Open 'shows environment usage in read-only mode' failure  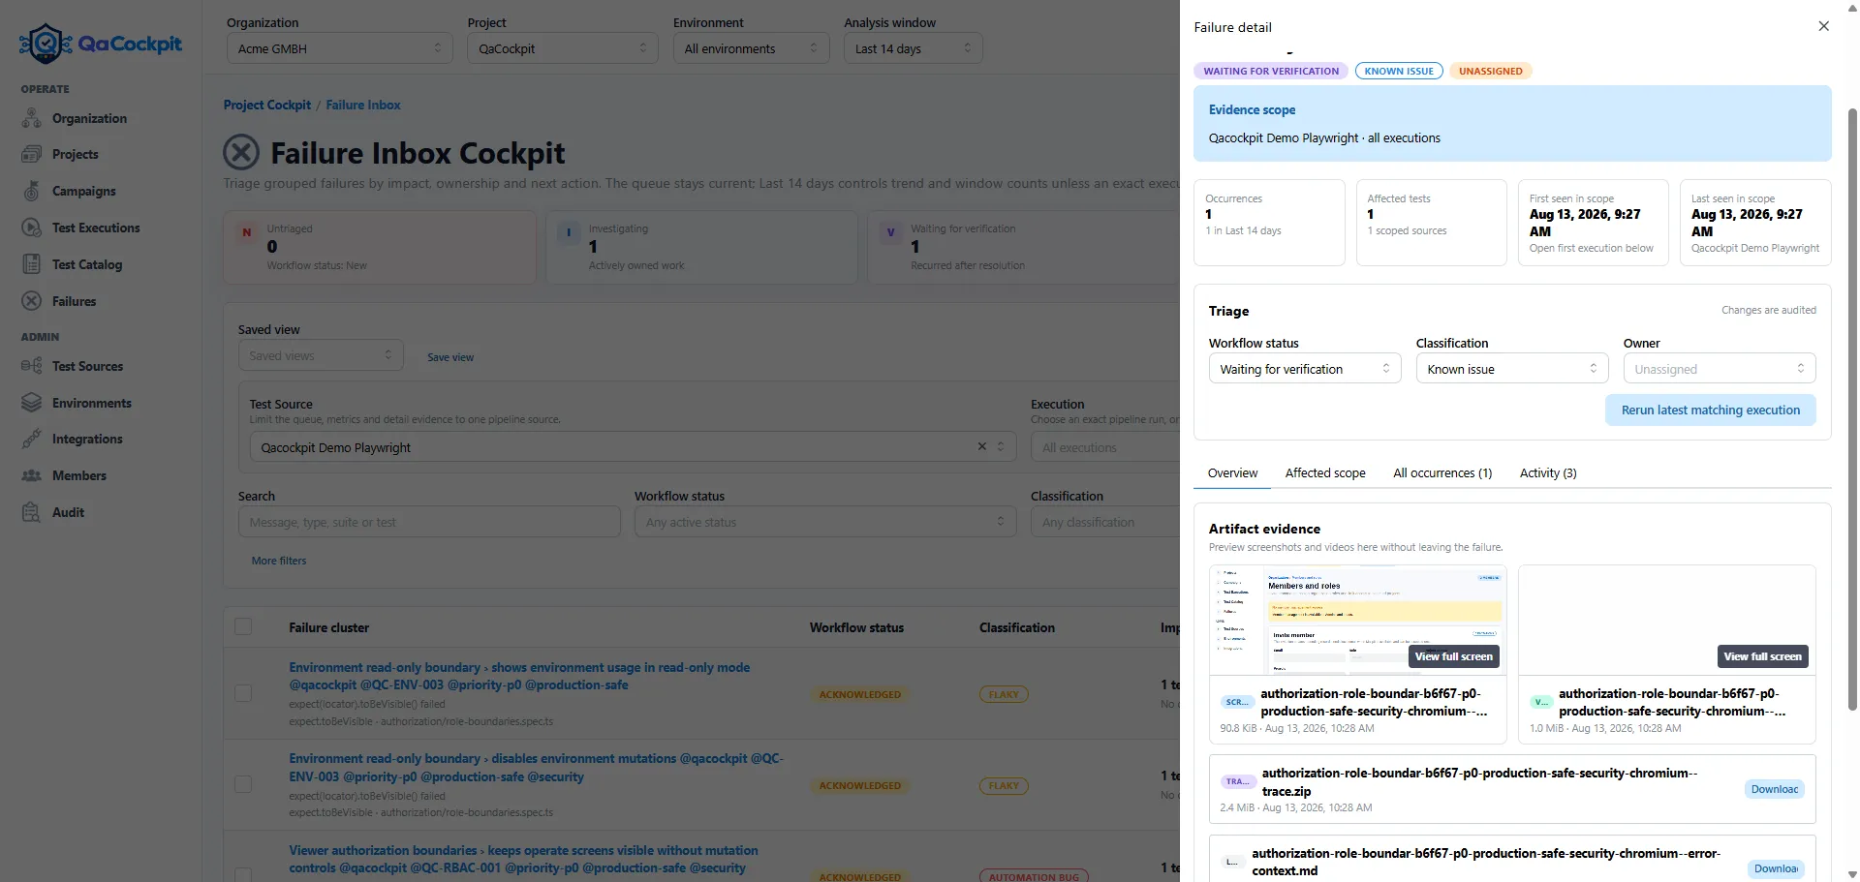[519, 676]
